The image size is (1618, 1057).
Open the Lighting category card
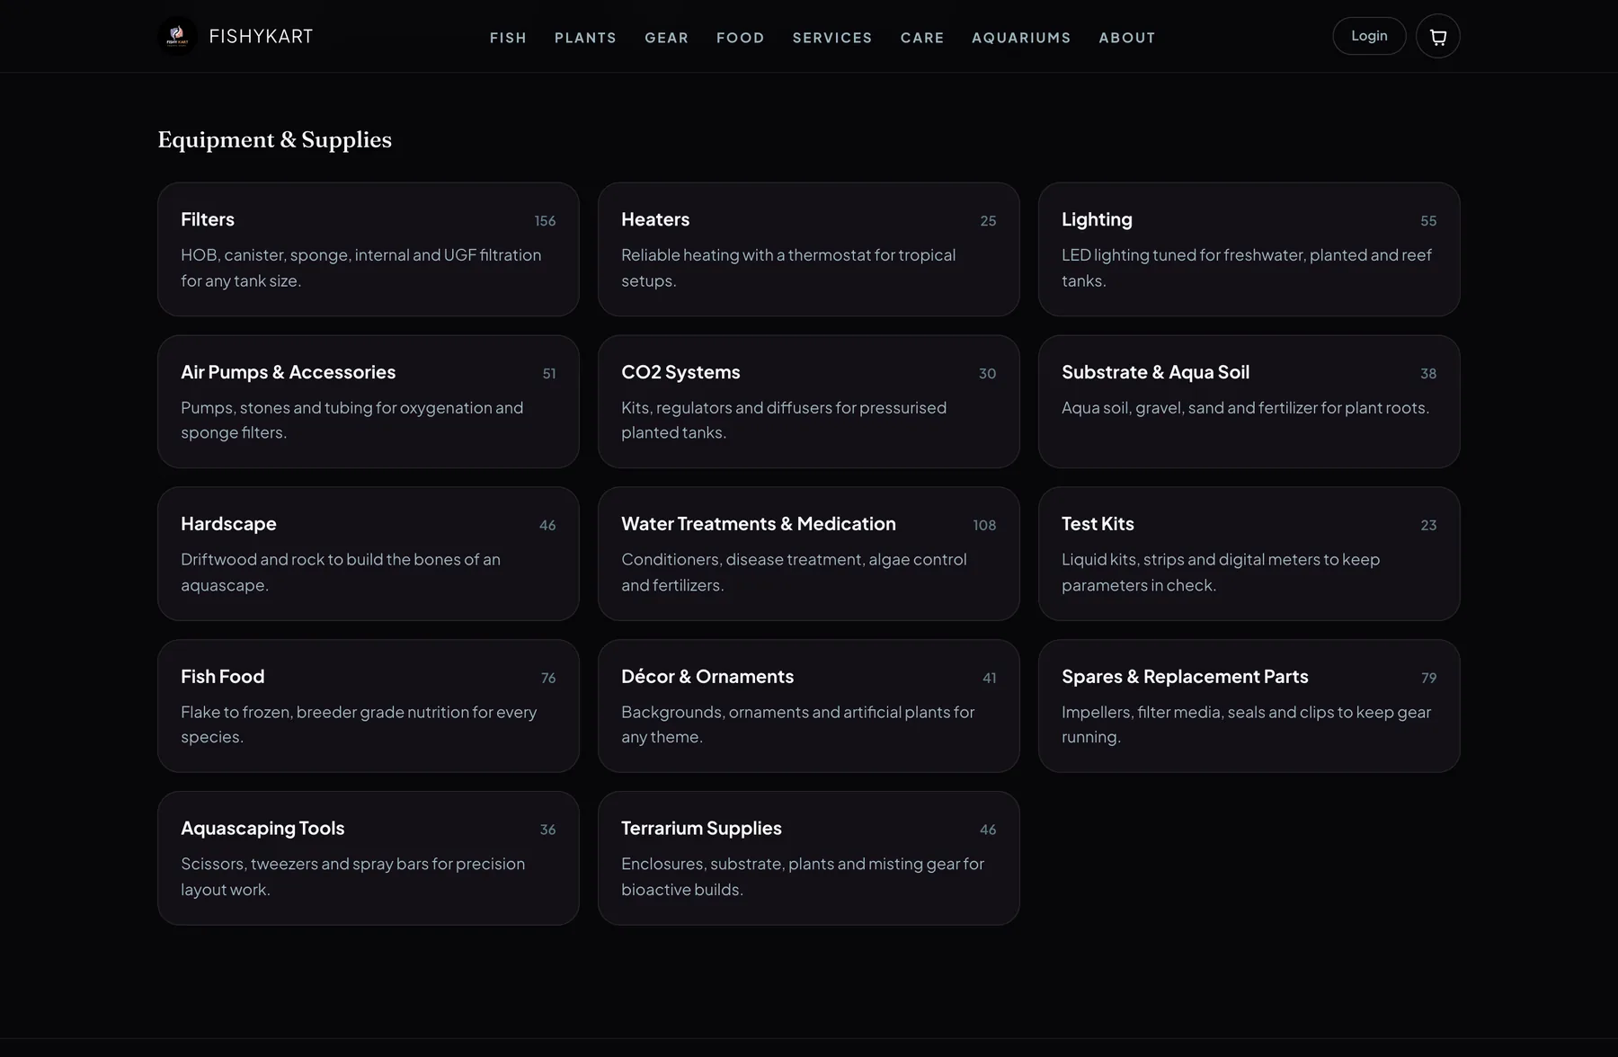coord(1249,249)
